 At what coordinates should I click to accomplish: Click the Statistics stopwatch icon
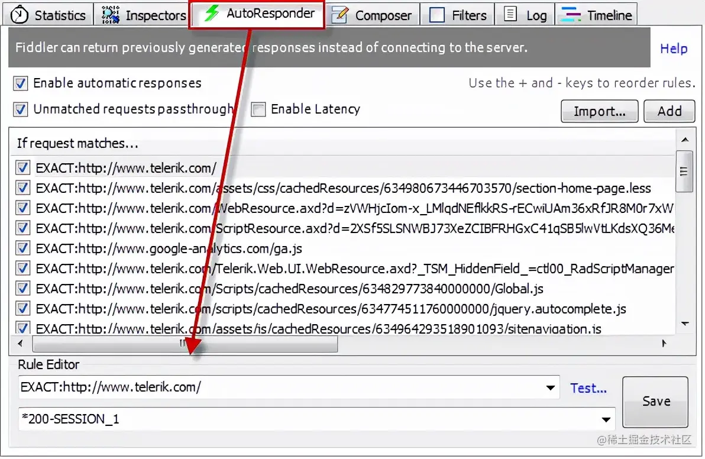coord(20,15)
